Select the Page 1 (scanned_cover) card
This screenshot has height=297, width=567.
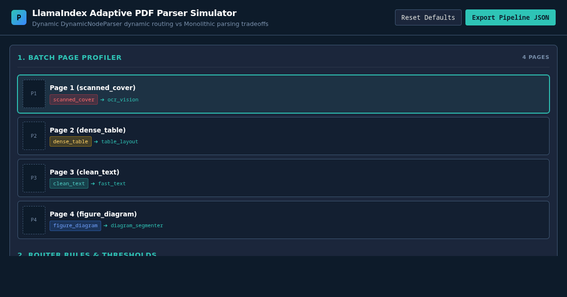pos(283,94)
